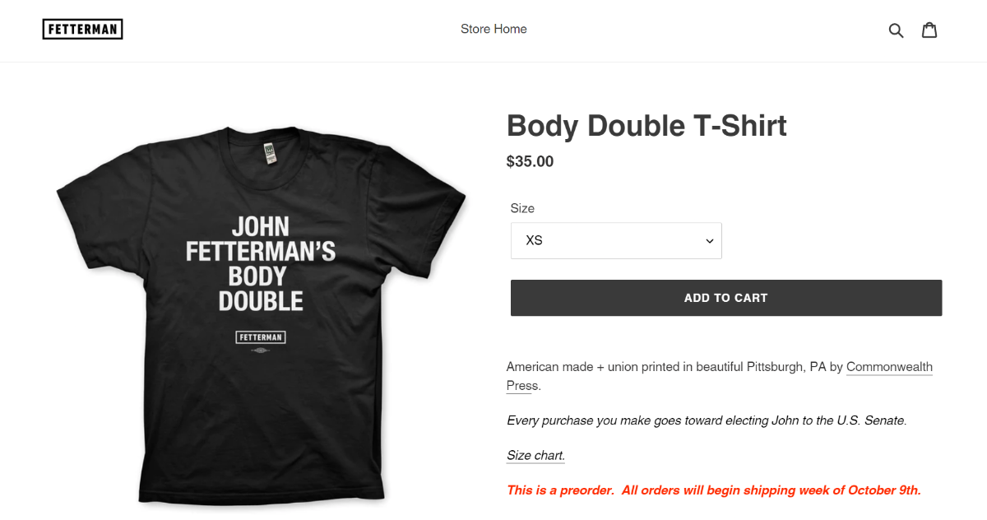Click small ornament below shirt's Fetterman badge
The image size is (987, 520).
(x=261, y=351)
